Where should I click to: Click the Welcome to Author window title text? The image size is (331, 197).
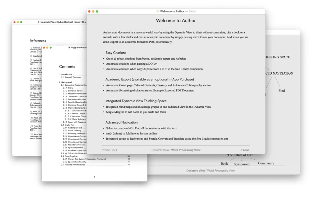click(172, 11)
